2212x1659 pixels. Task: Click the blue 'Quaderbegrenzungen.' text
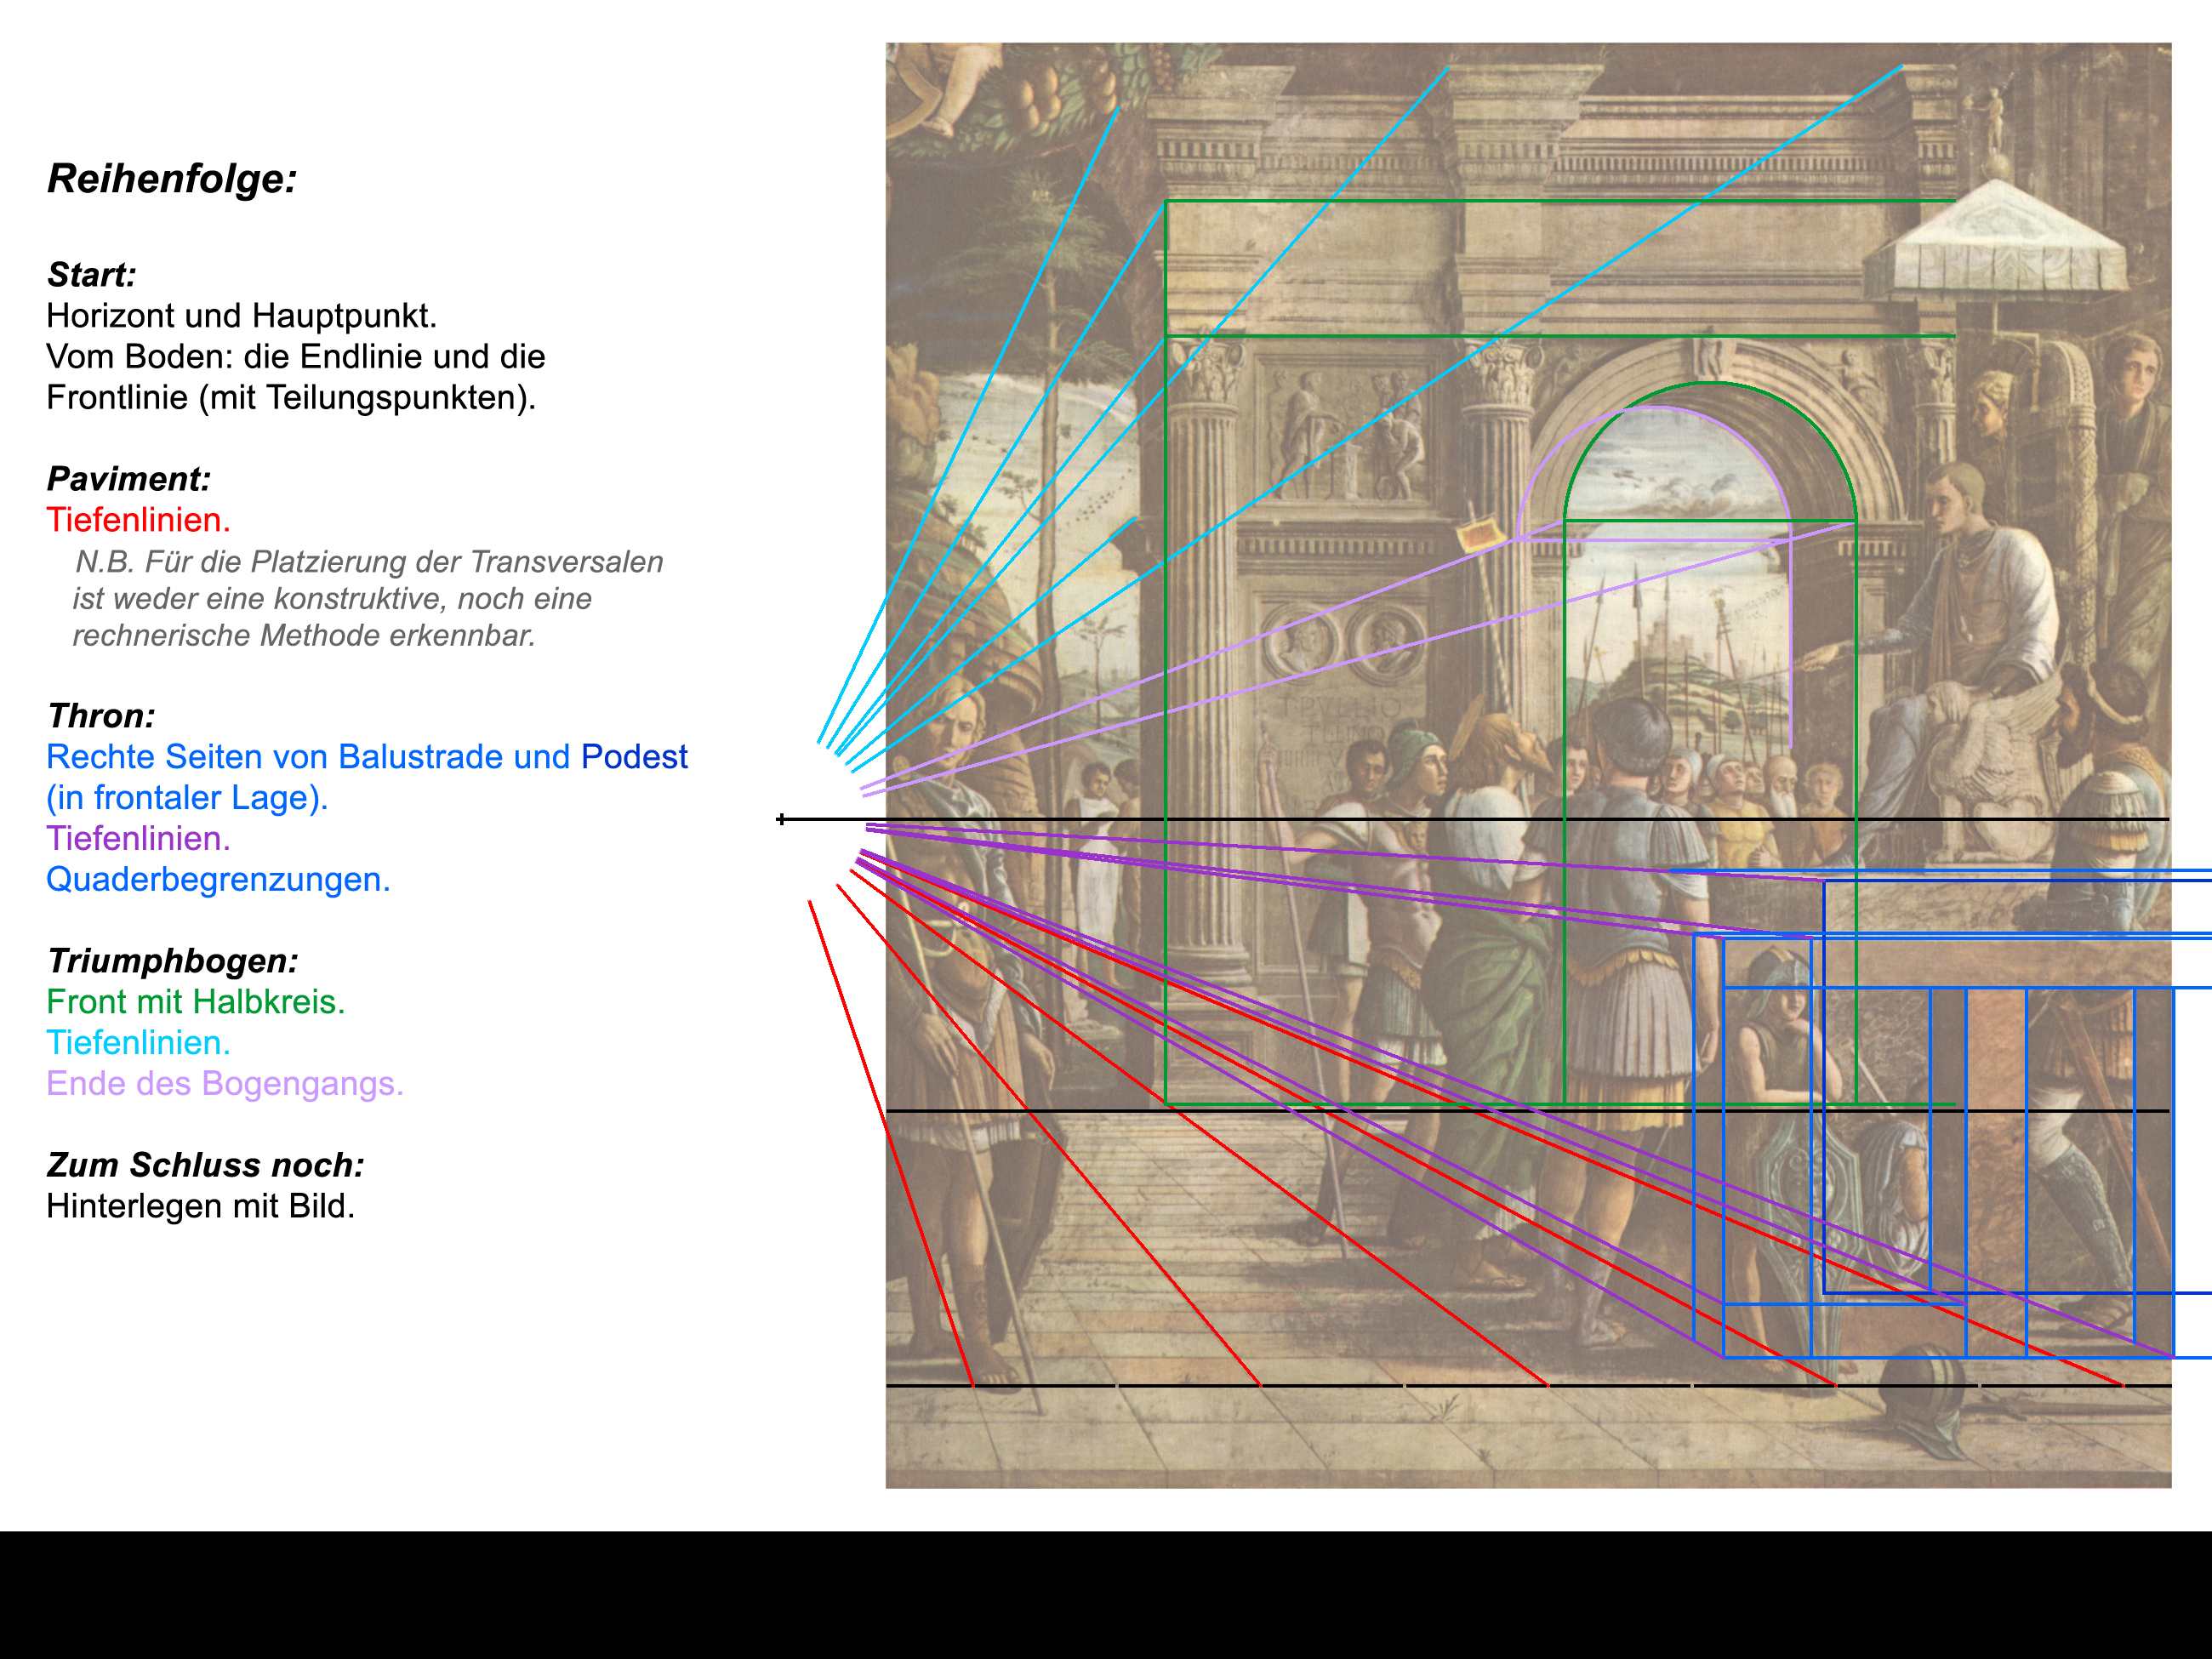pyautogui.click(x=218, y=879)
